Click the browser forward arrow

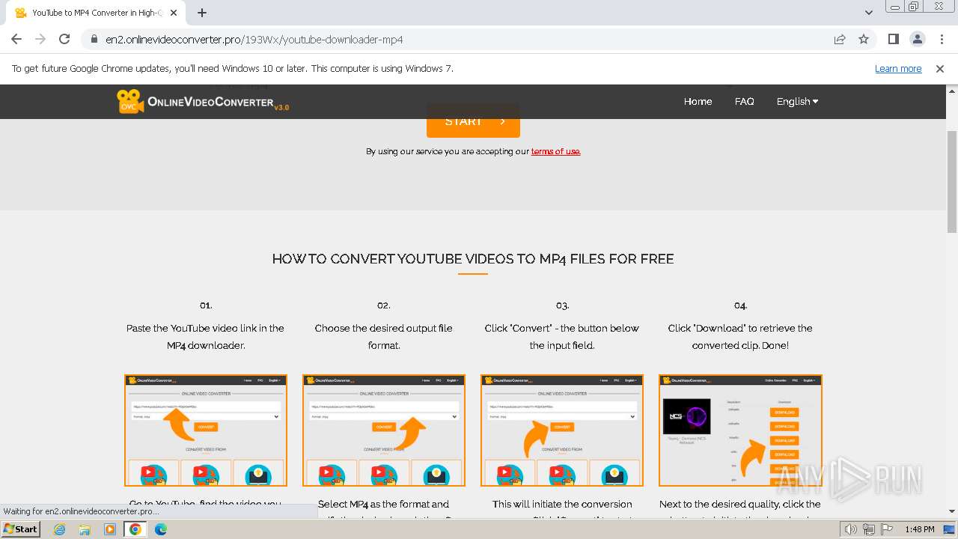(x=40, y=39)
